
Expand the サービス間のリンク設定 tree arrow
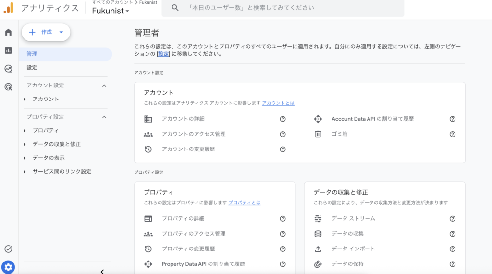[25, 172]
